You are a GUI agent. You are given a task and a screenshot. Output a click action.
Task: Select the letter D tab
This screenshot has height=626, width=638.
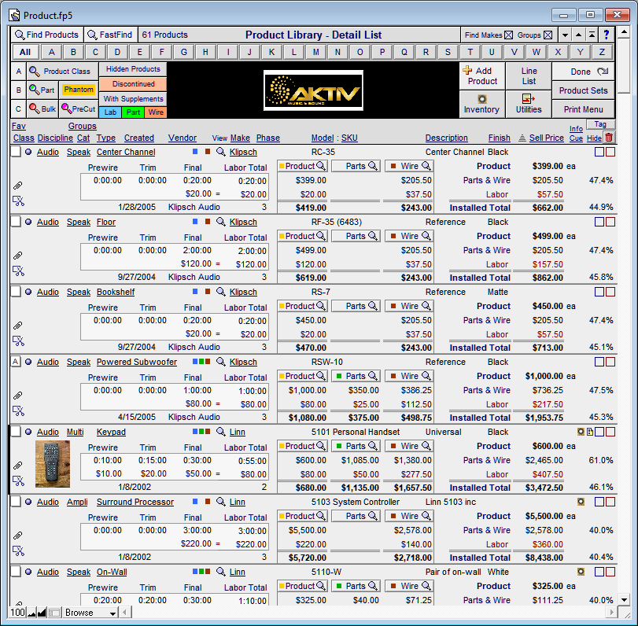point(117,52)
